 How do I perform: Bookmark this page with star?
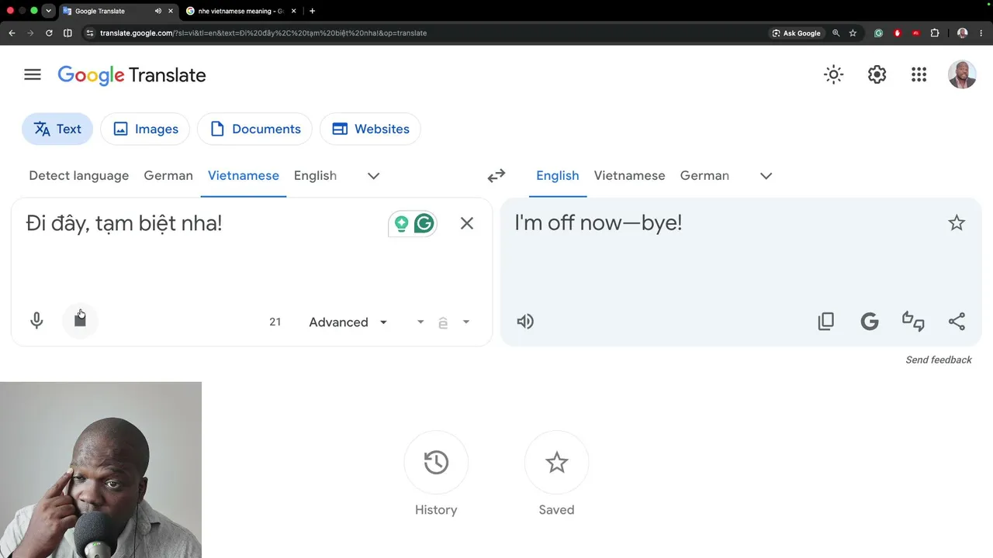pos(853,33)
